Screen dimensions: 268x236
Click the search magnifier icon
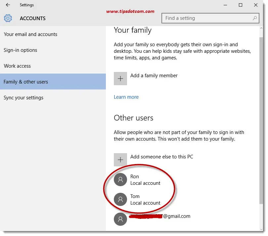pos(255,18)
